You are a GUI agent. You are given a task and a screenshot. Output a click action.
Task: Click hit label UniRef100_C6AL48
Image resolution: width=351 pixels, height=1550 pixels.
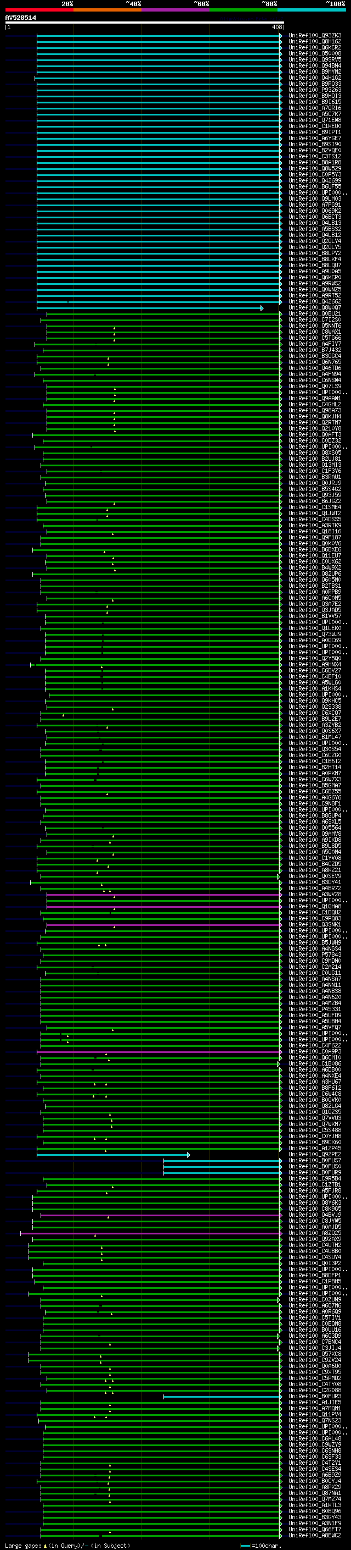pyautogui.click(x=315, y=1438)
